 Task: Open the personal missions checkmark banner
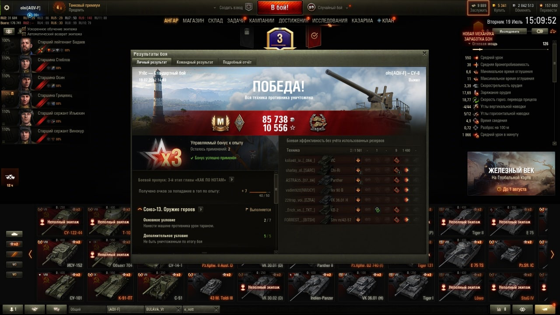[314, 37]
